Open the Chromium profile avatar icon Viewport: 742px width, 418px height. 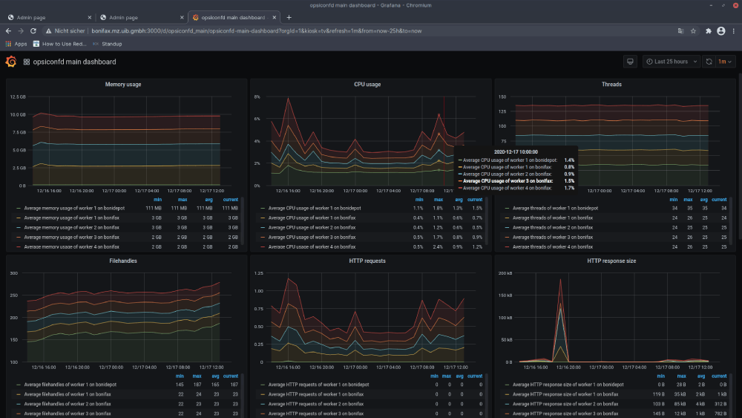pos(720,30)
